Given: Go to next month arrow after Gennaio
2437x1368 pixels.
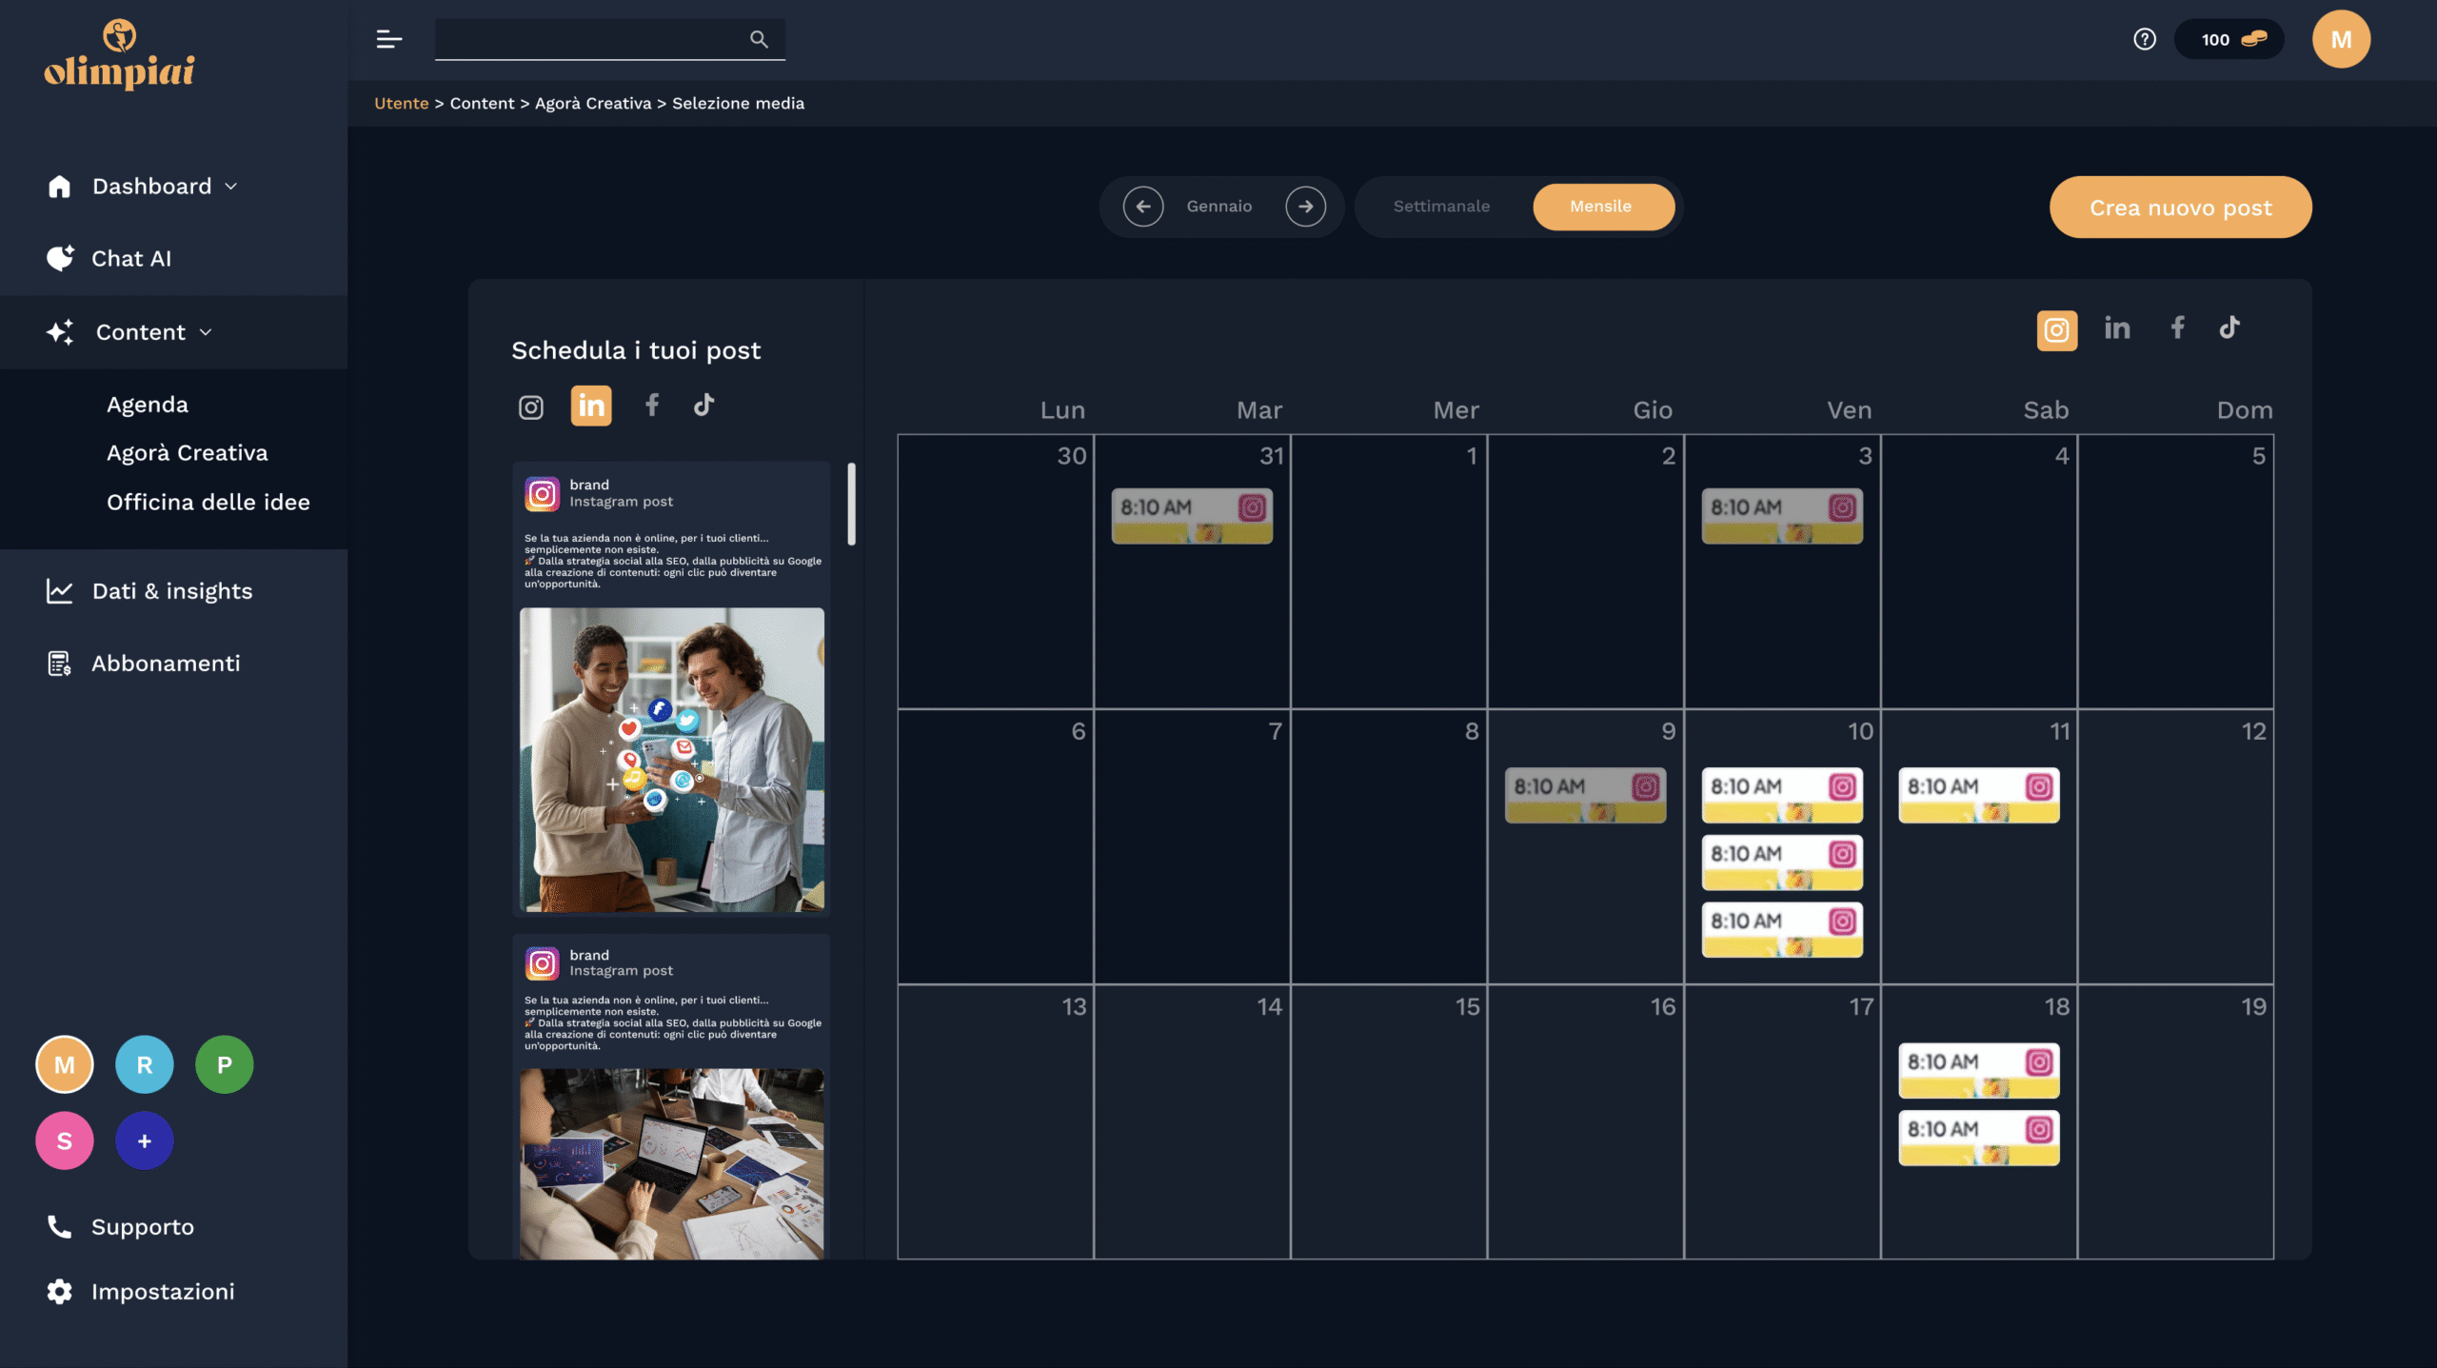Looking at the screenshot, I should click(x=1305, y=207).
